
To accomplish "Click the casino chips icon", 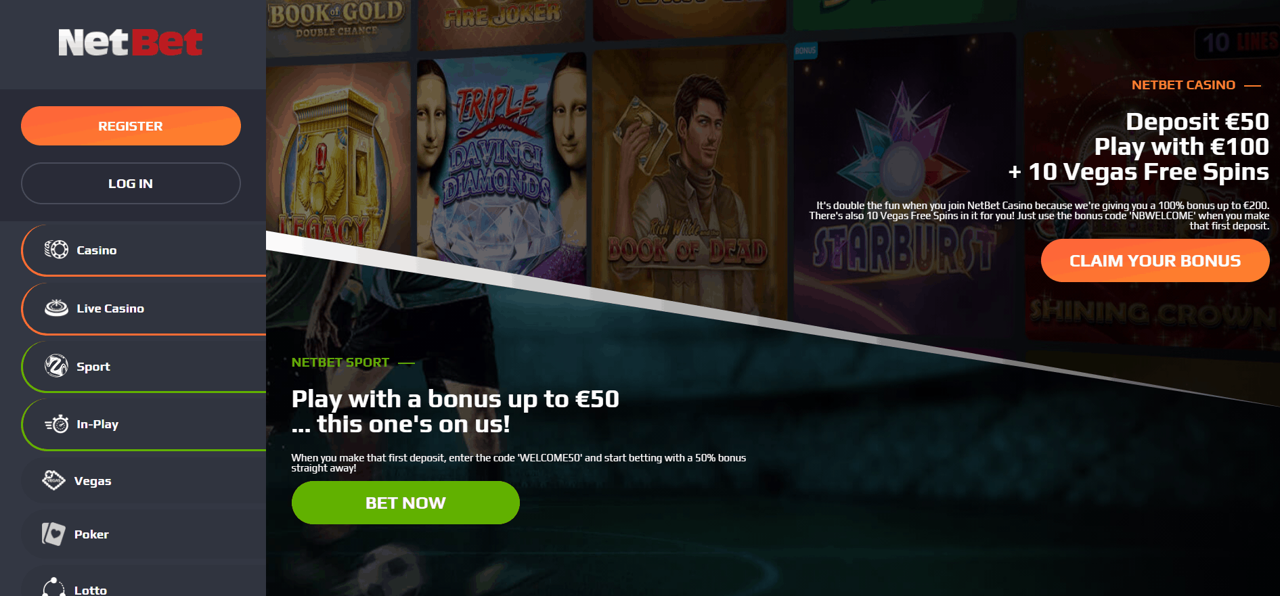I will coord(56,250).
